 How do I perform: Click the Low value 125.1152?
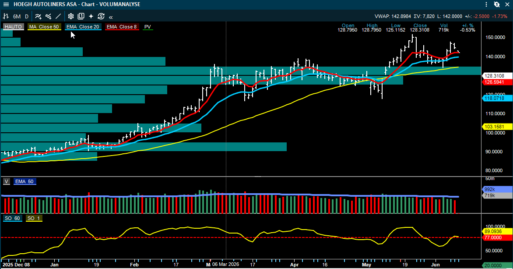[396, 30]
